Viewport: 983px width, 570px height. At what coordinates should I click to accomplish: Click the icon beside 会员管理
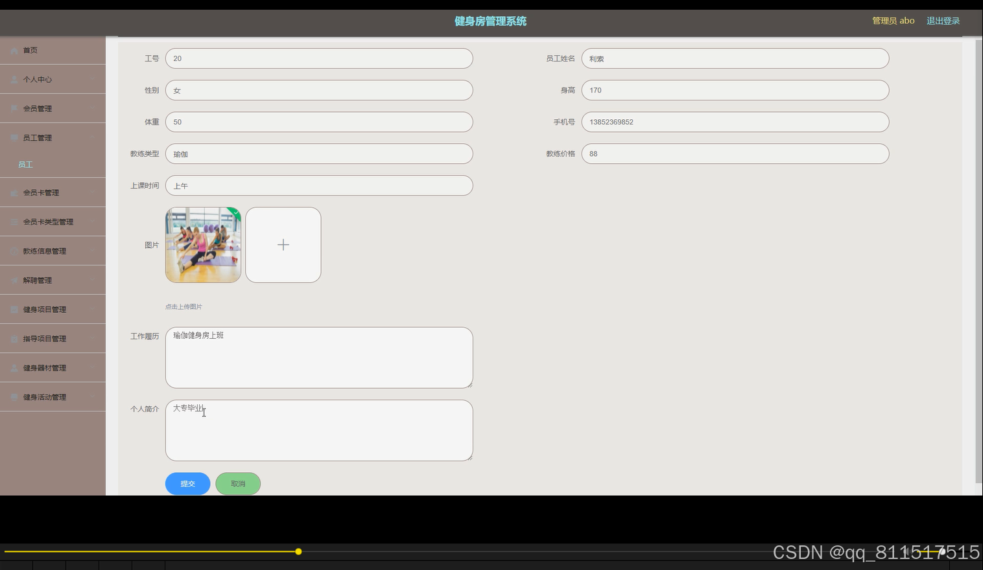click(x=14, y=109)
